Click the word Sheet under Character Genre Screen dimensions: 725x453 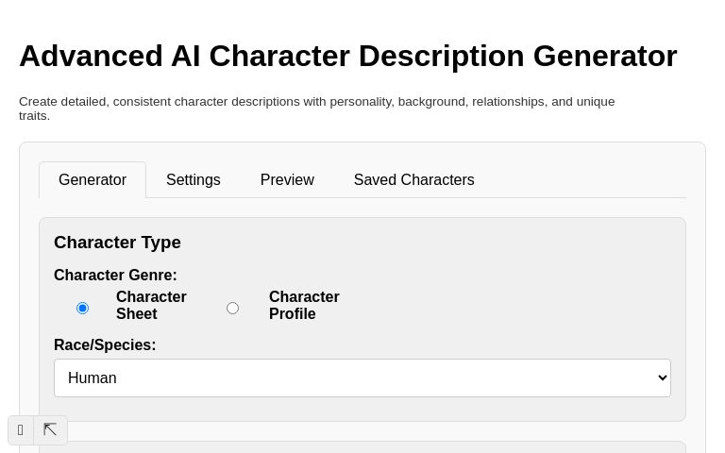(x=137, y=314)
